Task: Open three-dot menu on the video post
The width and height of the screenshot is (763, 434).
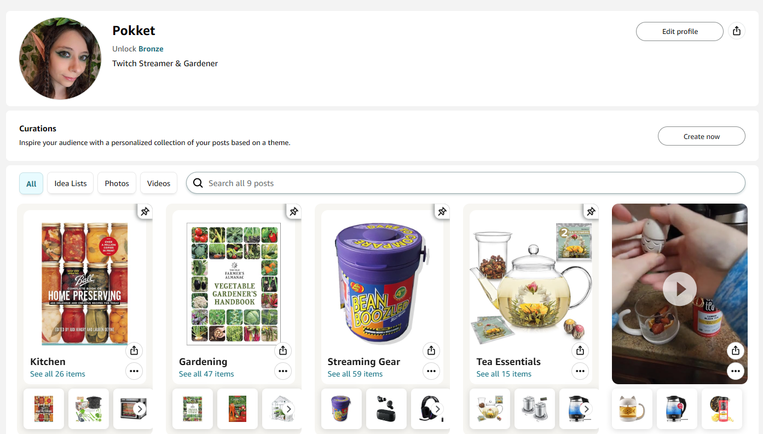Action: pos(736,371)
